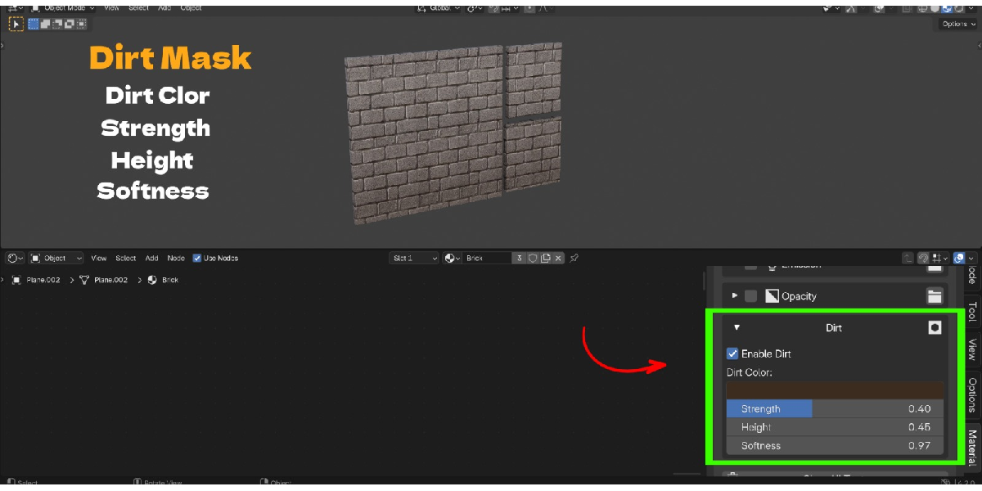Collapse the Dirt panel triangle
The width and height of the screenshot is (982, 491).
(x=736, y=327)
